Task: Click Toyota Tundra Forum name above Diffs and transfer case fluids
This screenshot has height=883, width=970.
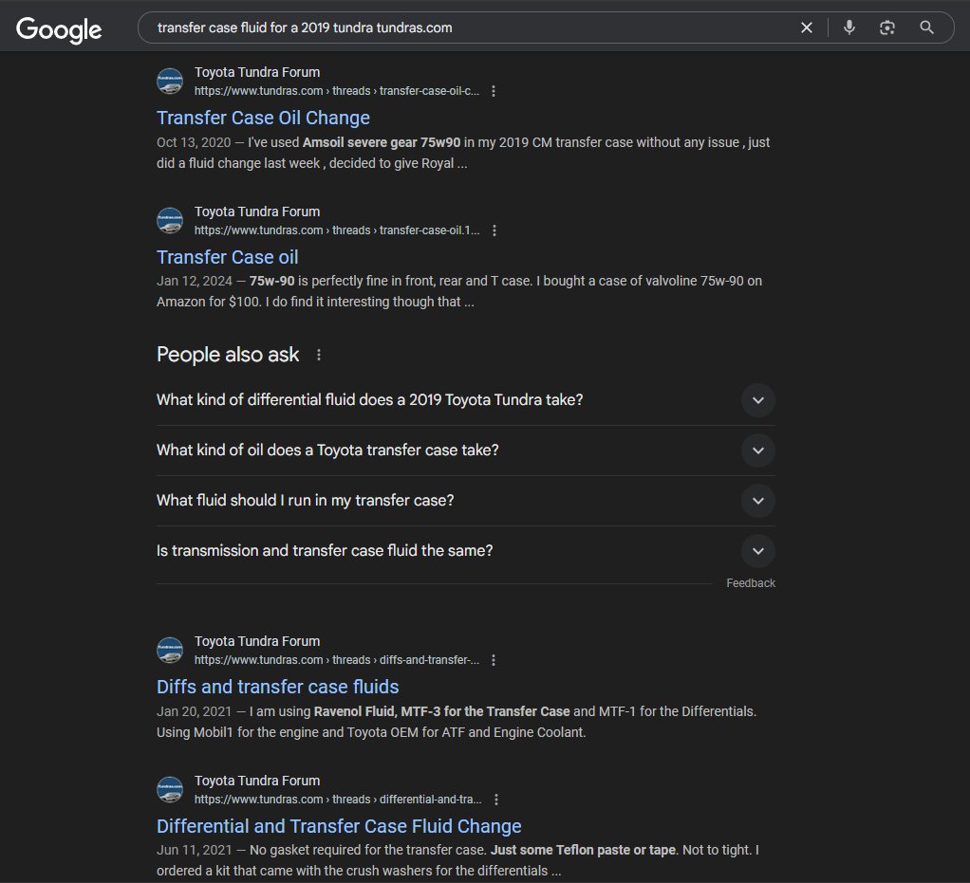Action: (x=256, y=641)
